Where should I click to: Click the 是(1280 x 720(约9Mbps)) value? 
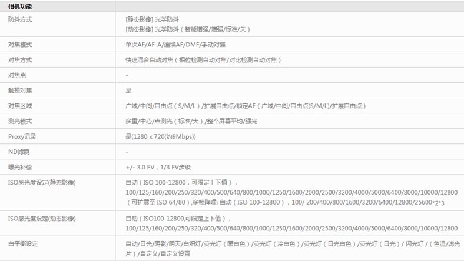point(160,136)
